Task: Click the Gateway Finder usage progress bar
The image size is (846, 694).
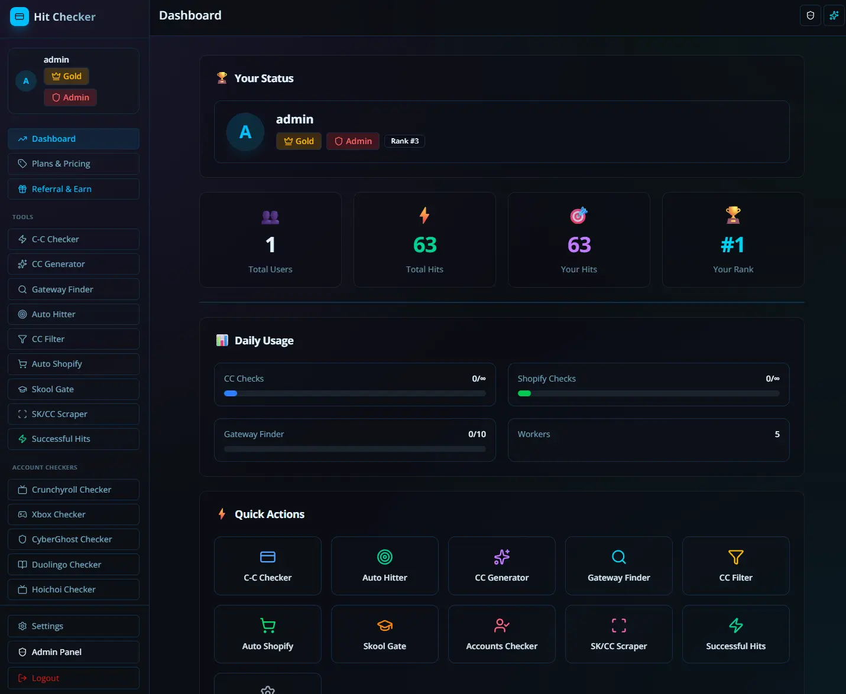Action: (x=355, y=449)
